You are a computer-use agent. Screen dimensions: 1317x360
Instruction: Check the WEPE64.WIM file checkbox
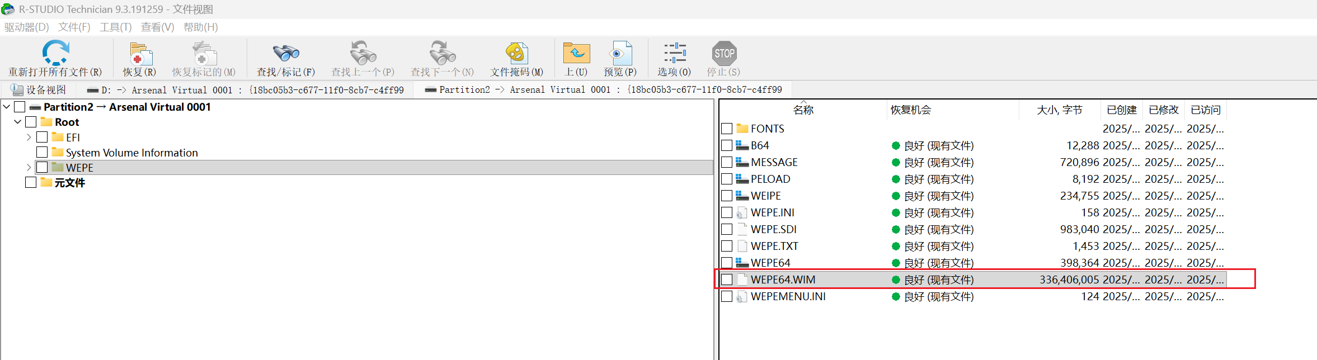point(727,280)
